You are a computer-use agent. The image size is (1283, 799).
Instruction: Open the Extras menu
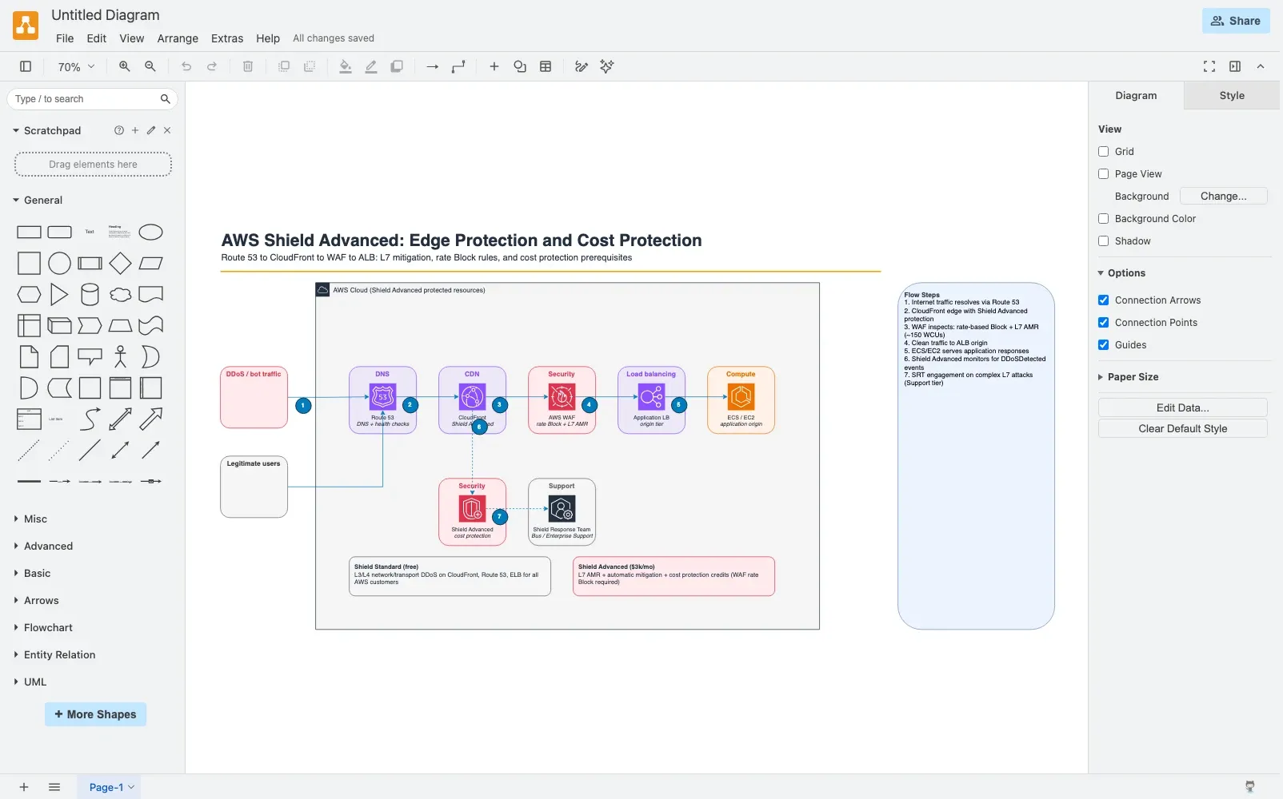pos(227,38)
